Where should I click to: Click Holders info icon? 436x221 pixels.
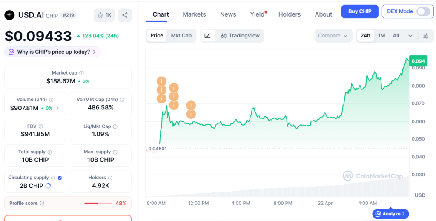[110, 178]
